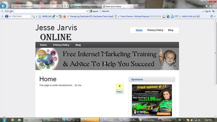Open the related links dropdown arrow
The image size is (217, 122).
57,16
